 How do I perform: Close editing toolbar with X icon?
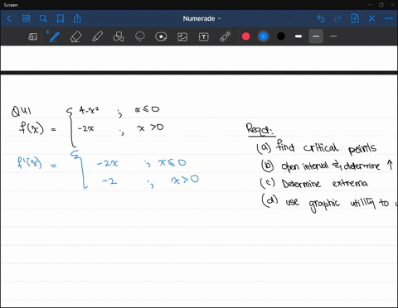coord(372,18)
